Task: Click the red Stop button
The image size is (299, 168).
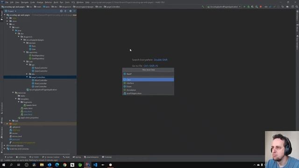Action: [x=261, y=7]
